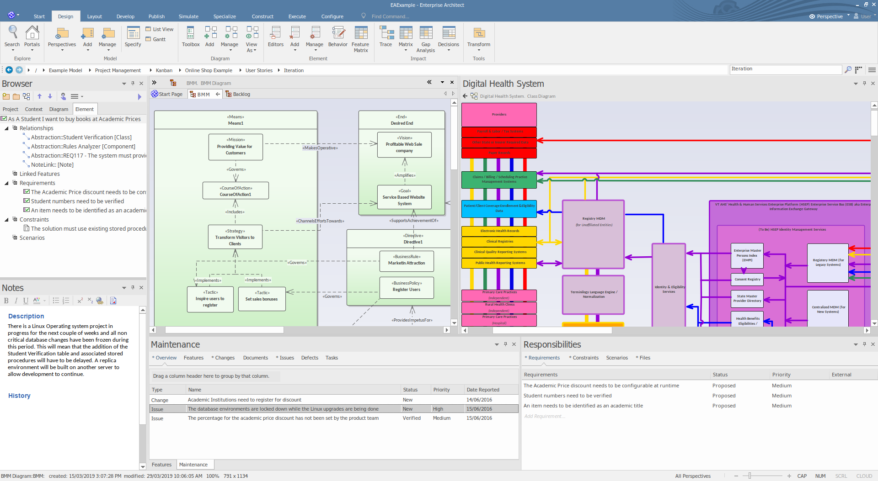Collapse the Relationships tree node
Viewport: 878px width, 481px height.
pyautogui.click(x=6, y=128)
